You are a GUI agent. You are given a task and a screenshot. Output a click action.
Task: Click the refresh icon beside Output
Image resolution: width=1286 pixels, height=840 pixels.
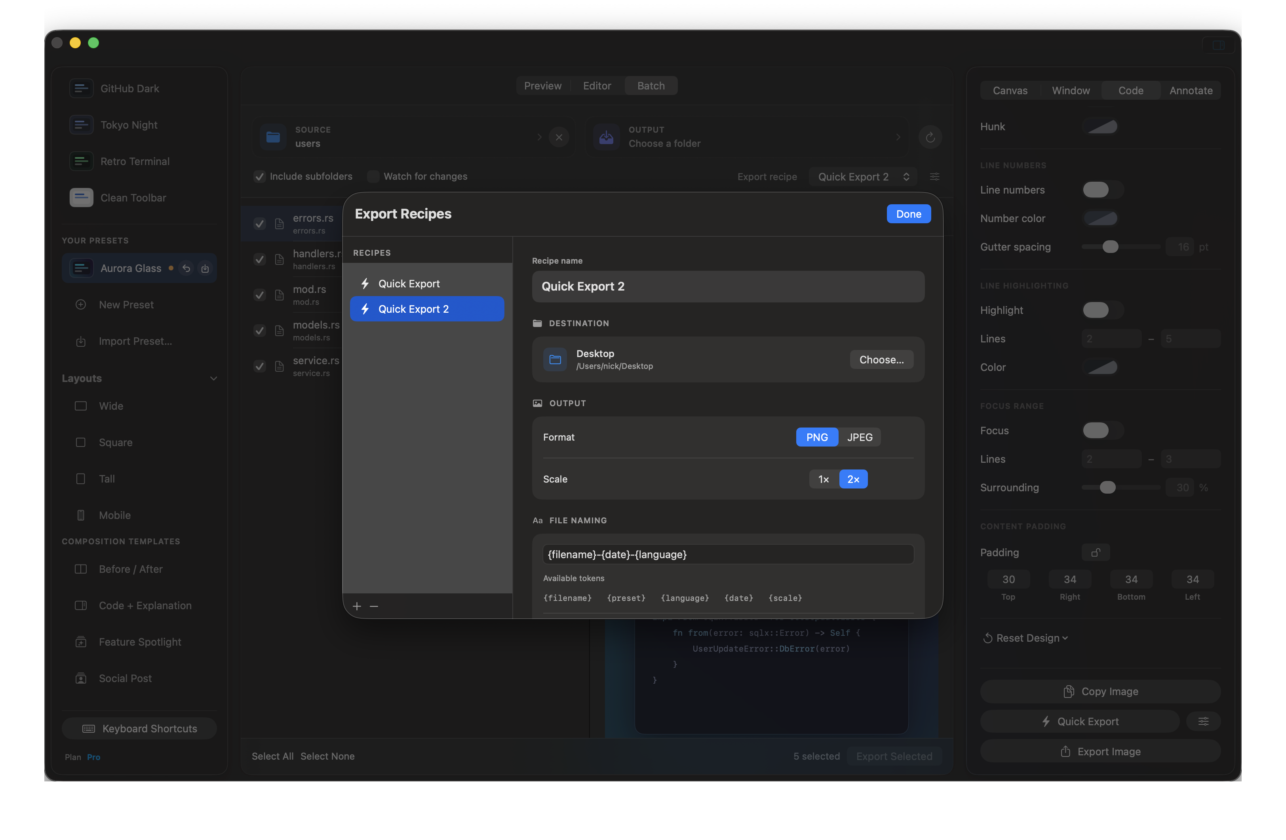click(930, 137)
